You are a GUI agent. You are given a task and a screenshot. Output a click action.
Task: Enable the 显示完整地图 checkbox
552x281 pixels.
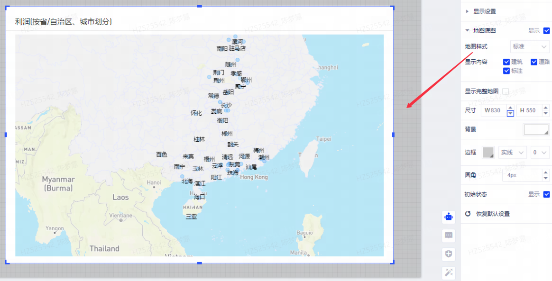[x=506, y=91]
